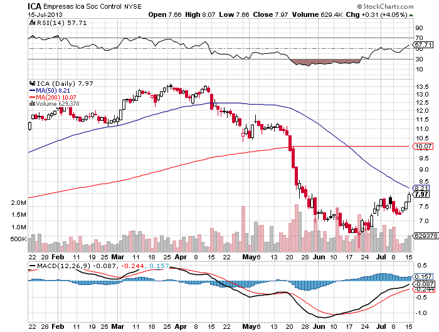Image resolution: width=439 pixels, height=332 pixels.
Task: Click the -0.244 signal line axis tag
Action: pyautogui.click(x=424, y=289)
